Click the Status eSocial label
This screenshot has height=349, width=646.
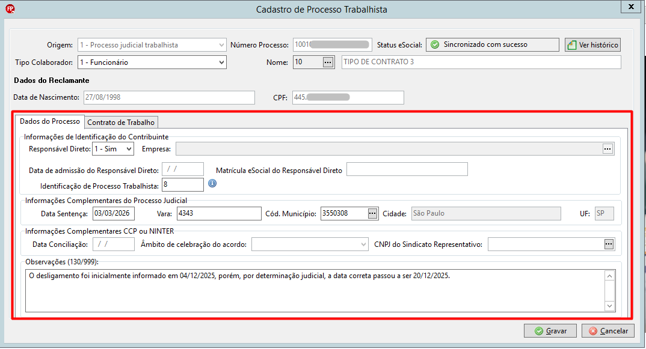pyautogui.click(x=399, y=45)
